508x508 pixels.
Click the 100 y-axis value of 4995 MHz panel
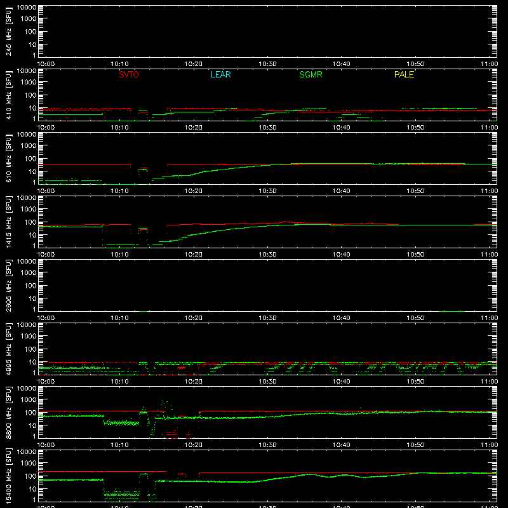tap(31, 349)
